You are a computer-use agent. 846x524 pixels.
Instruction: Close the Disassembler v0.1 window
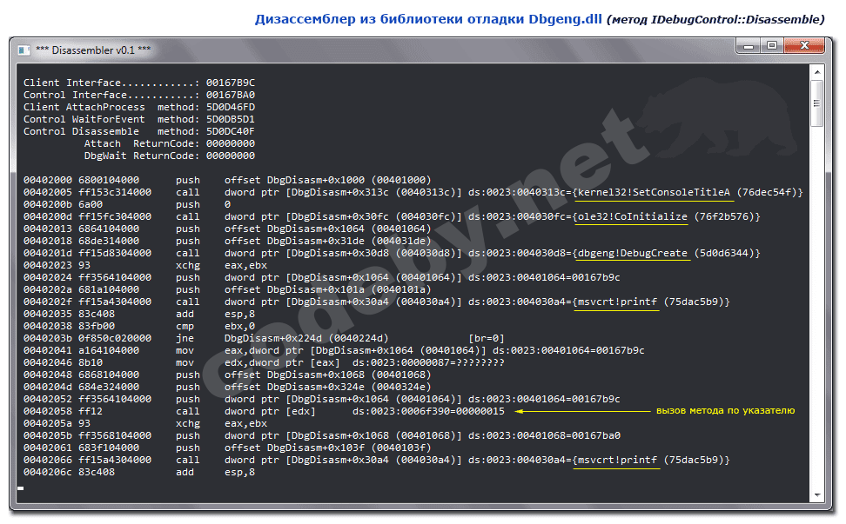tap(804, 46)
